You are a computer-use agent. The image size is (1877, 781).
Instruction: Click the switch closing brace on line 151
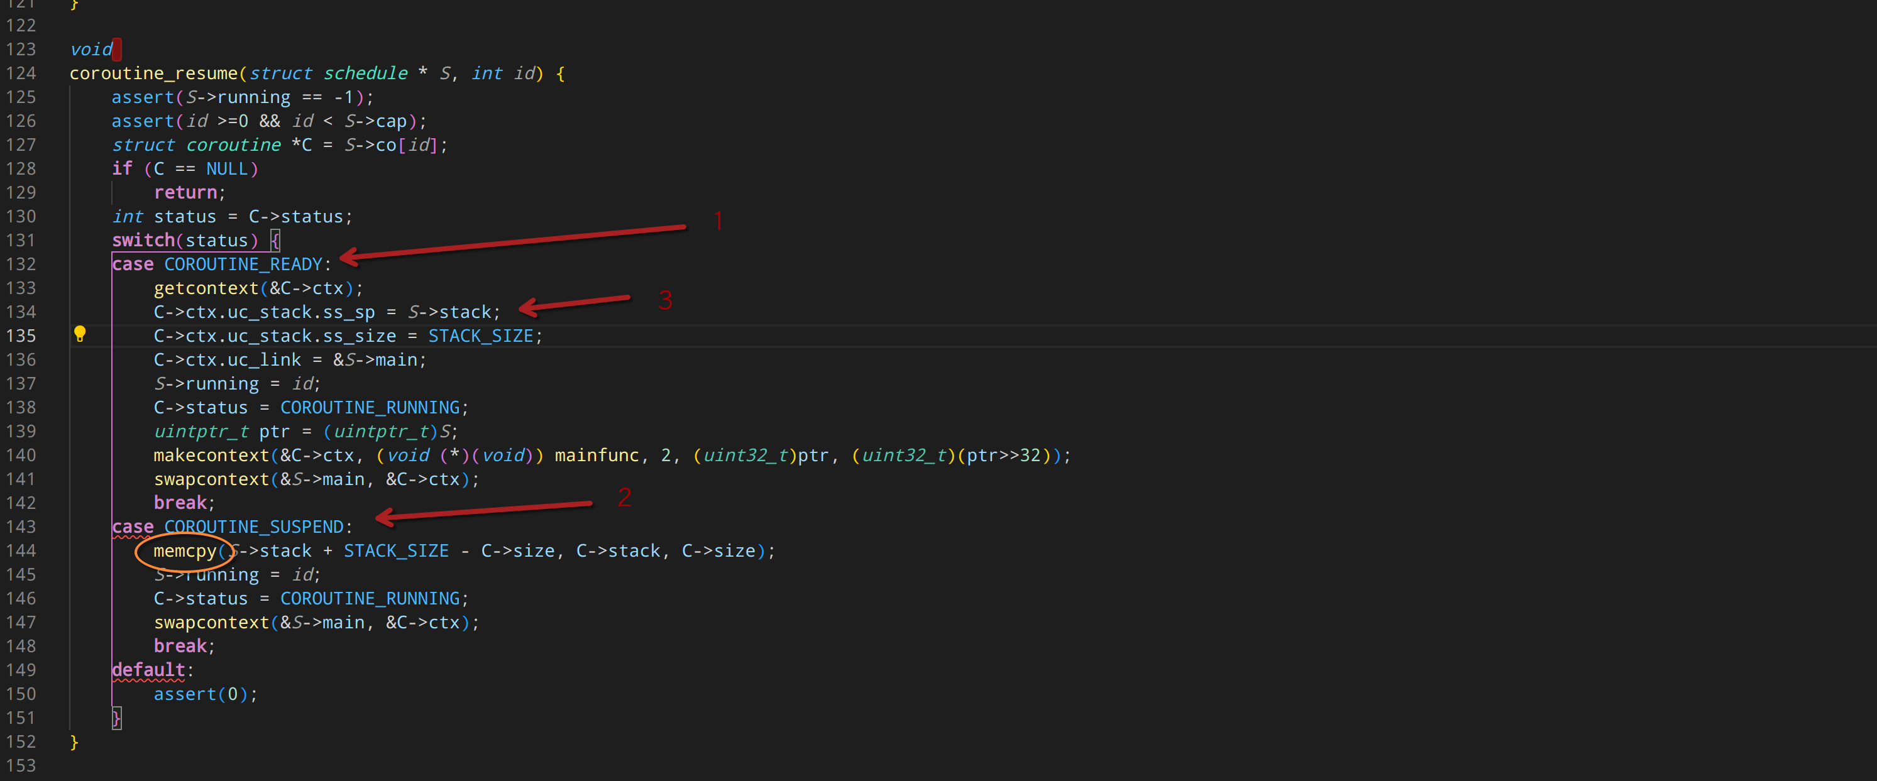[x=116, y=718]
